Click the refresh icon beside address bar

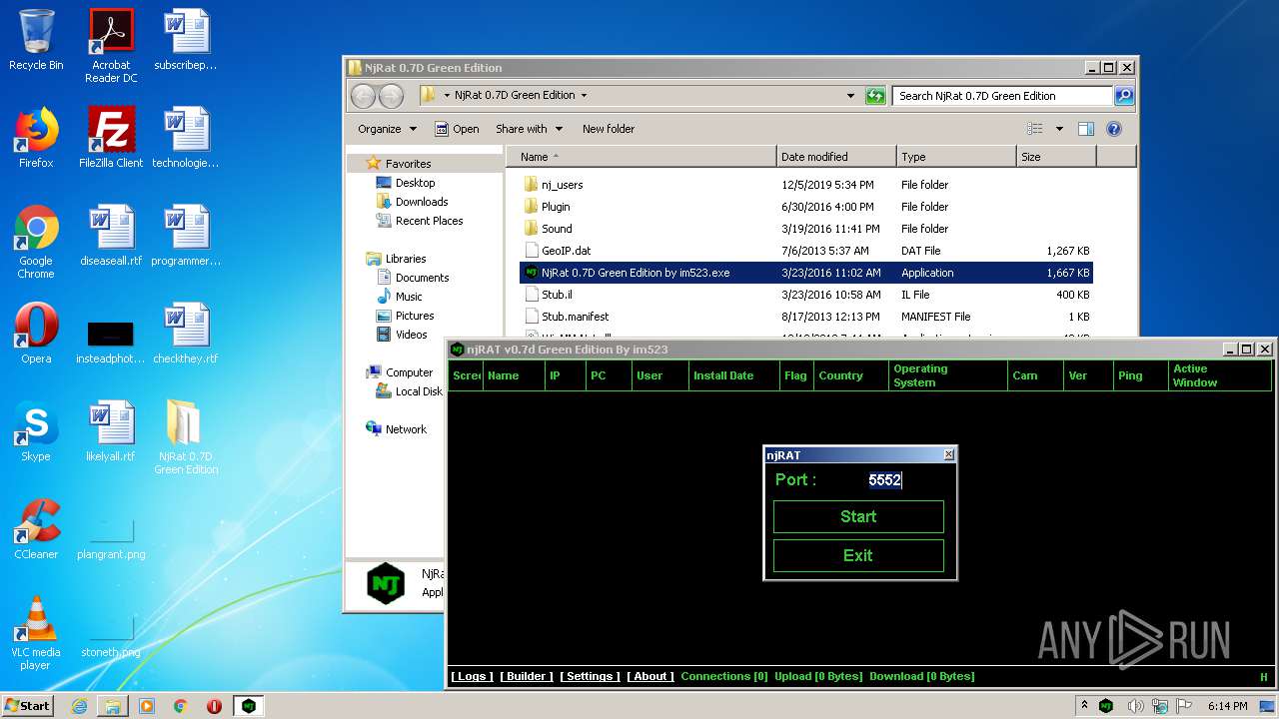pyautogui.click(x=875, y=96)
